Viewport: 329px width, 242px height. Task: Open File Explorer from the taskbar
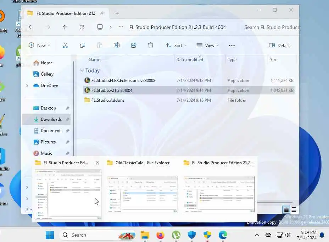[145, 235]
